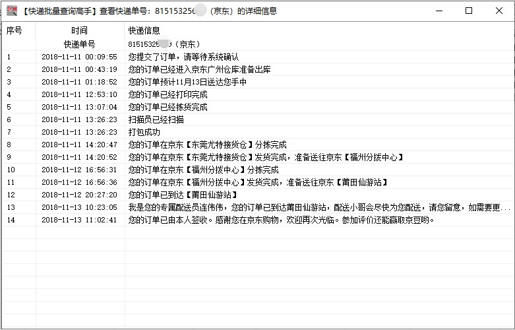This screenshot has height=330, width=515.
Task: Click the 京东广州仓库准备出库 message
Action: point(199,69)
